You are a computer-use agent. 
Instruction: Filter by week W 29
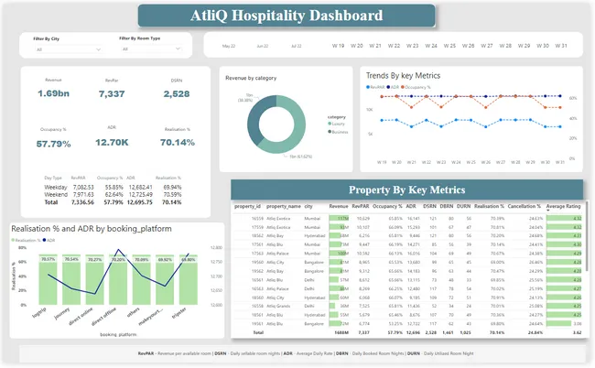point(524,46)
